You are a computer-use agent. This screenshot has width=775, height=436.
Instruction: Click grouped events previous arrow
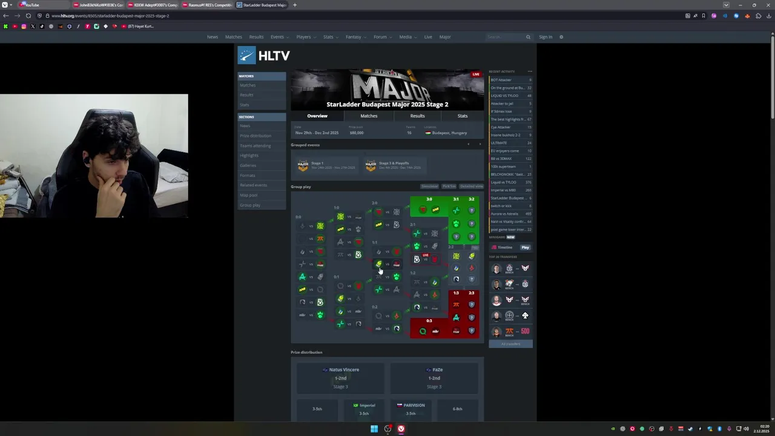click(x=468, y=145)
